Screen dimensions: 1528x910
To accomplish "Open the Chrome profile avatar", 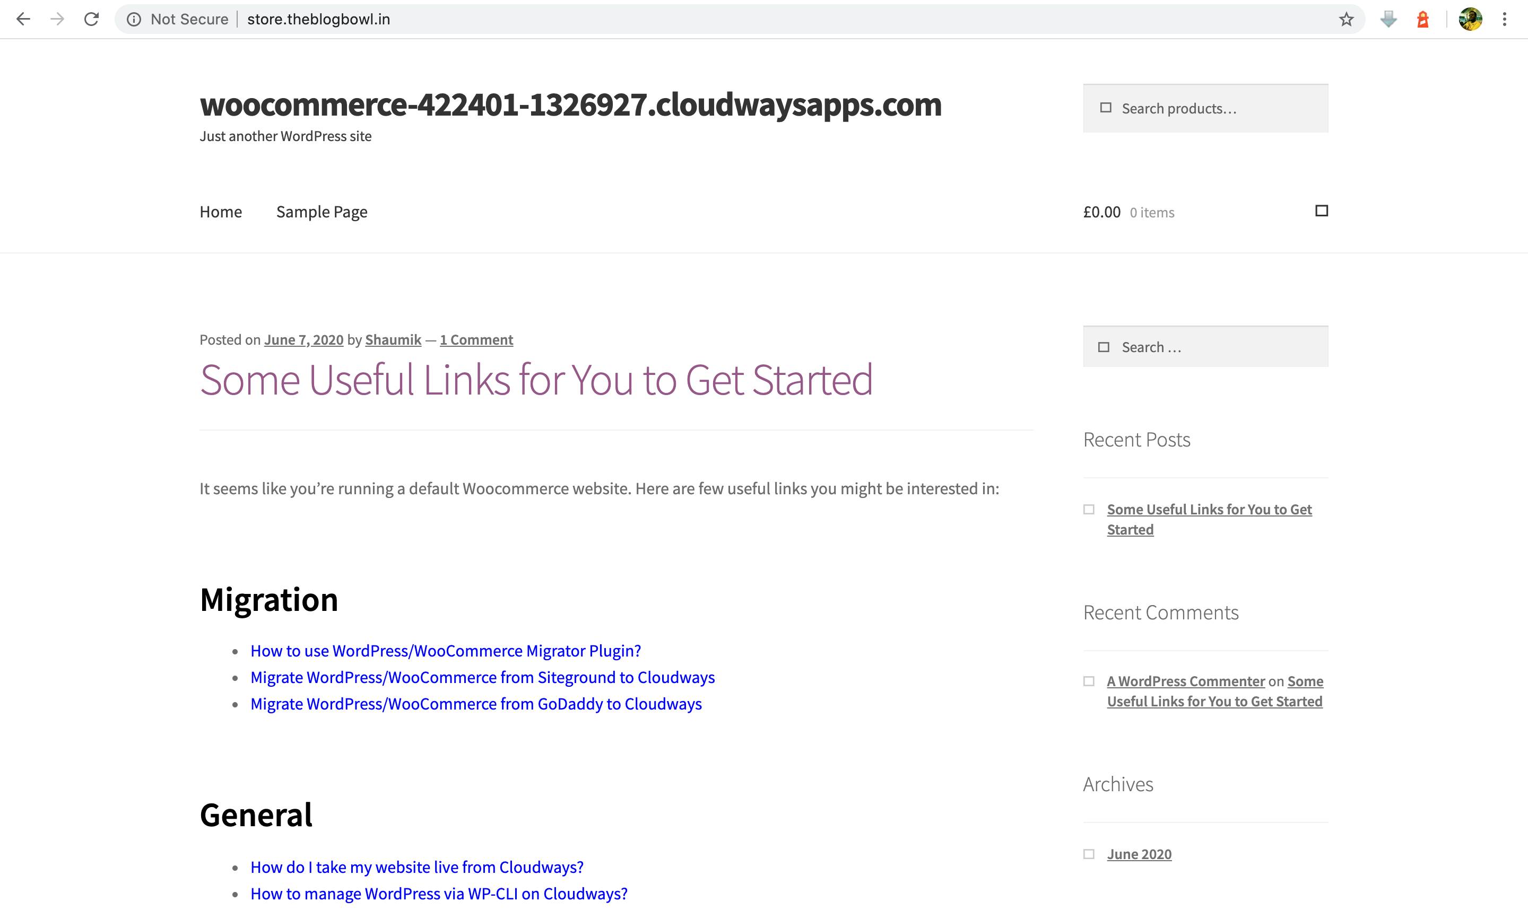I will 1470,19.
